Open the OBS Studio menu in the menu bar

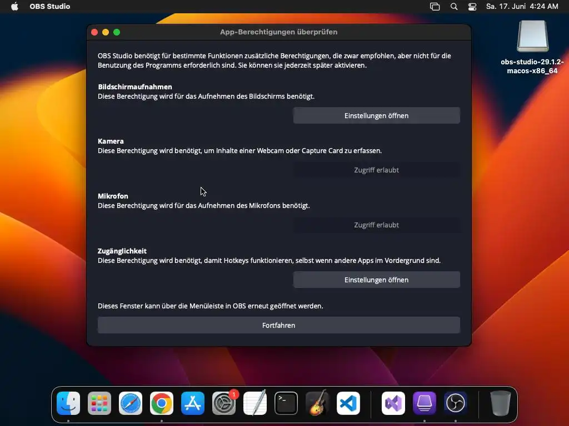50,7
